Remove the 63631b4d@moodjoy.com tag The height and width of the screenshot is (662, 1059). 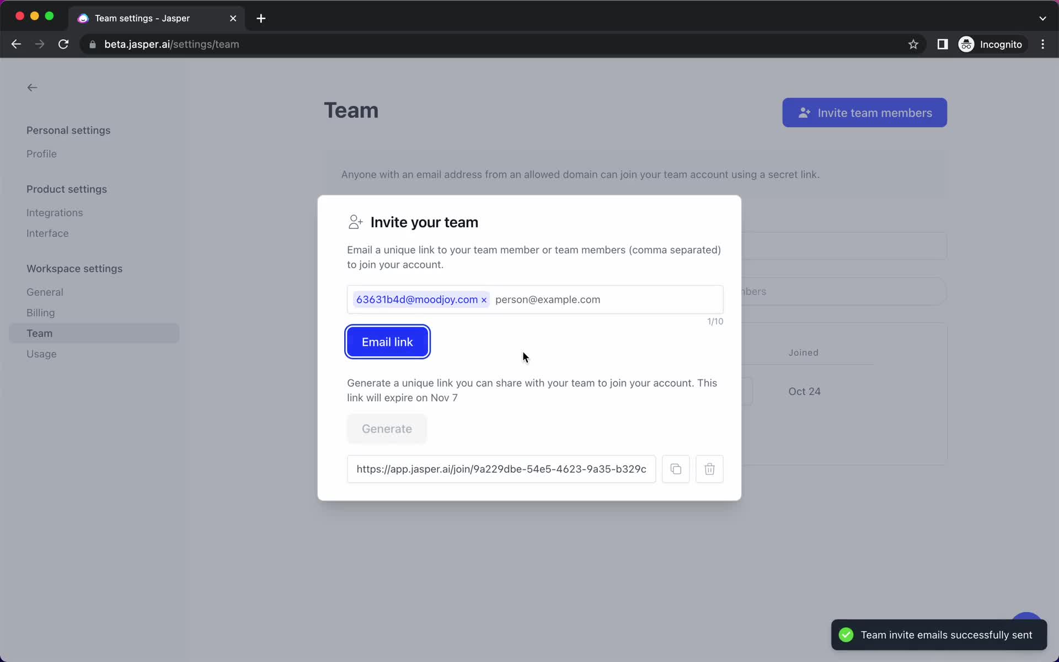pos(484,299)
